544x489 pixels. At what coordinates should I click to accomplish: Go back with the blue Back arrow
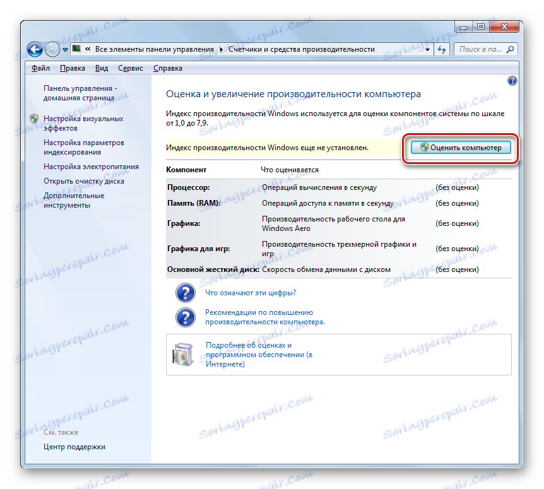coord(35,49)
